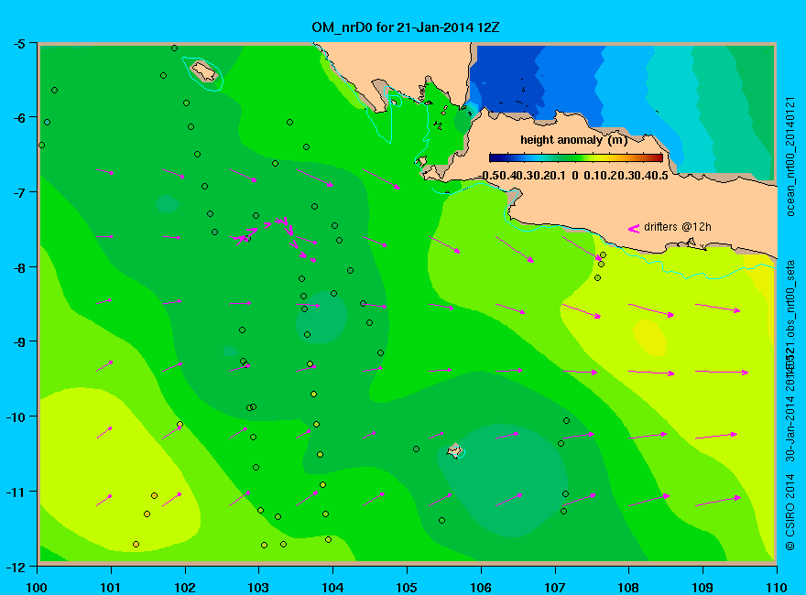Click the latitude axis label '-6'
806x595 pixels.
click(18, 118)
